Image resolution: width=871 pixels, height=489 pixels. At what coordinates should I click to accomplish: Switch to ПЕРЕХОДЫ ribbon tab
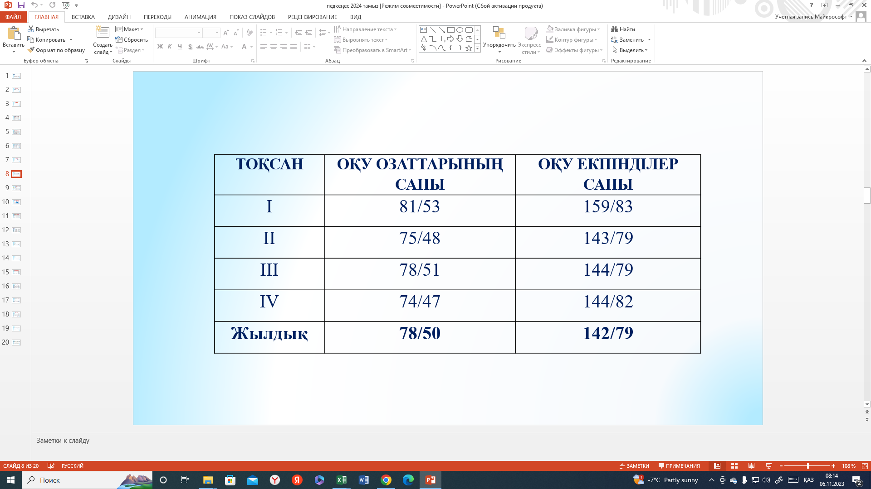[157, 17]
